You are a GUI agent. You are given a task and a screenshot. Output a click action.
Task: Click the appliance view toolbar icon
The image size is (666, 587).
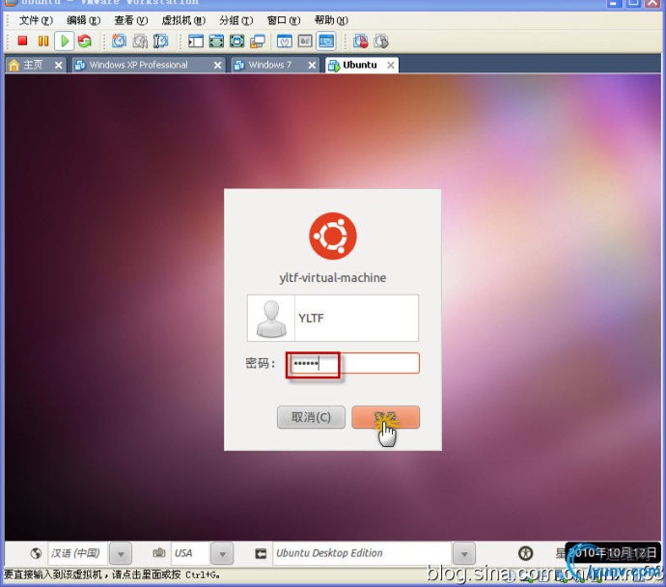305,42
